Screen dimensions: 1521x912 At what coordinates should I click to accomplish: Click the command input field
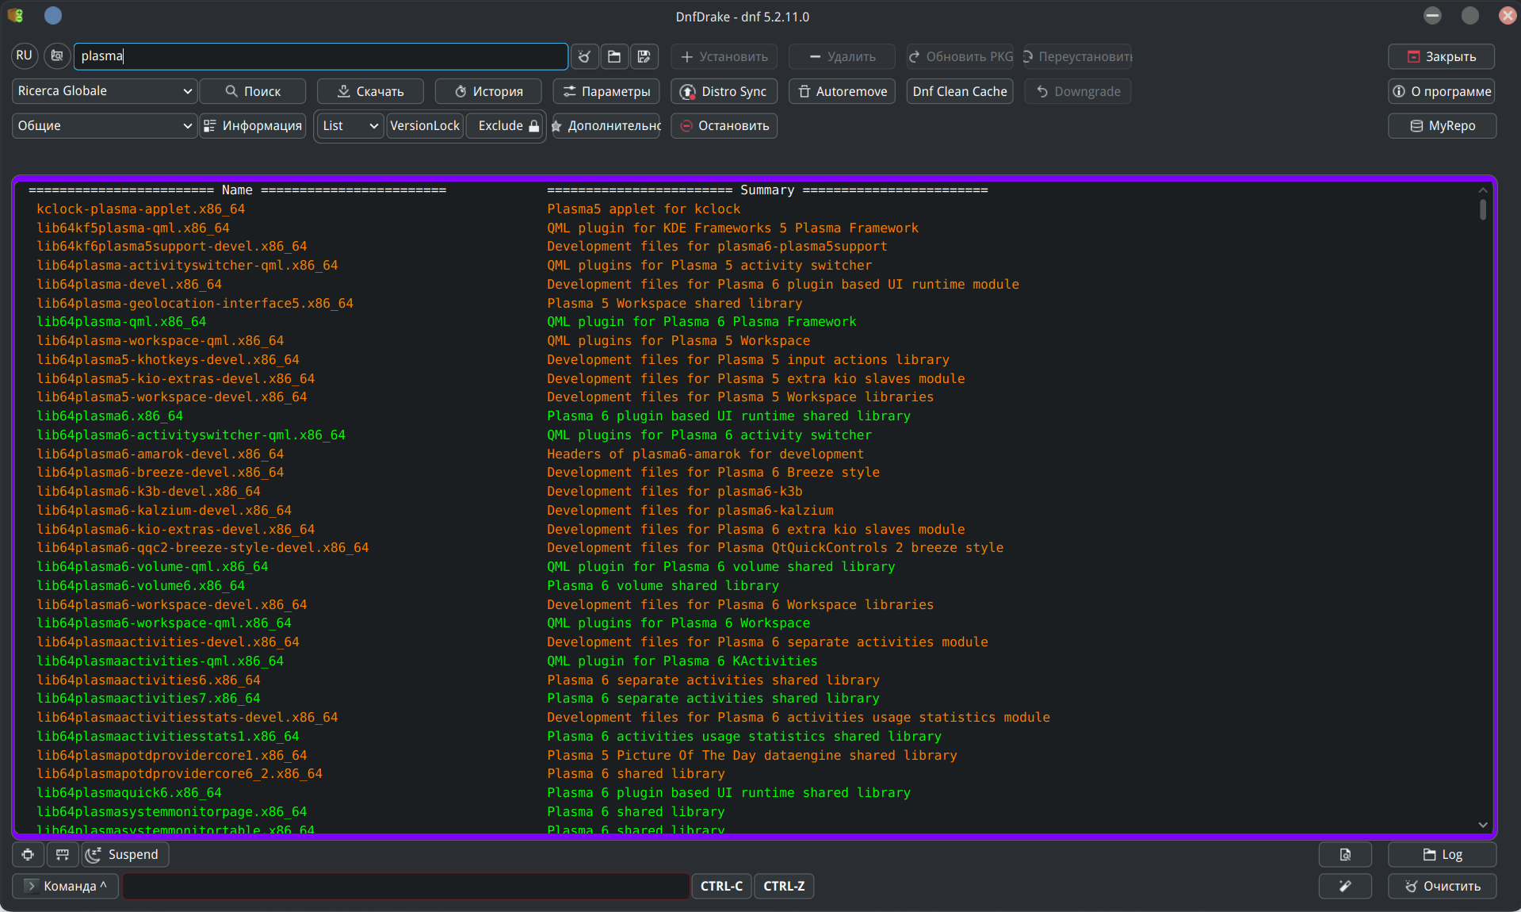tap(406, 886)
